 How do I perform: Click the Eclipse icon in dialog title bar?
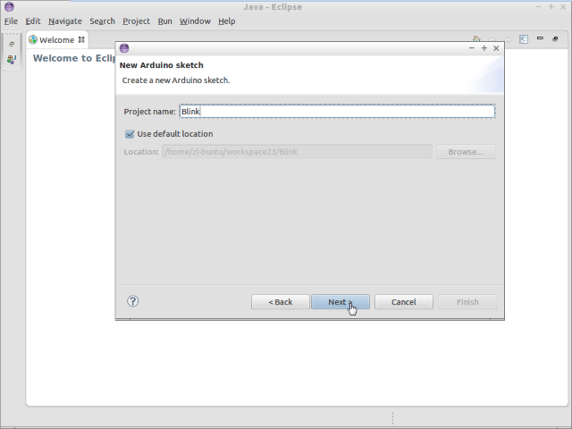[x=124, y=48]
